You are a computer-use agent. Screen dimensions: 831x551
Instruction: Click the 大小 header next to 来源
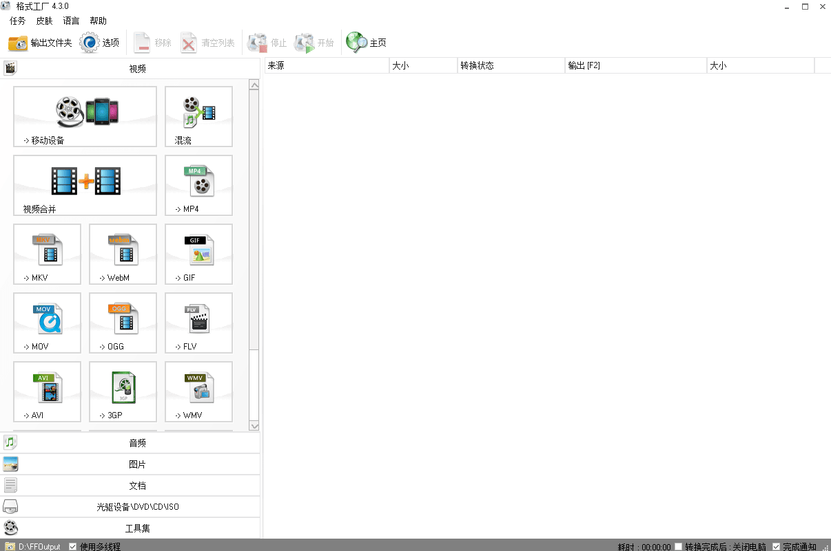[x=424, y=65]
